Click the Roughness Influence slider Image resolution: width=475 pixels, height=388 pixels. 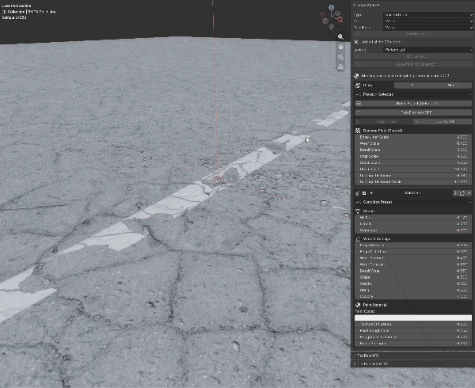pos(413,337)
